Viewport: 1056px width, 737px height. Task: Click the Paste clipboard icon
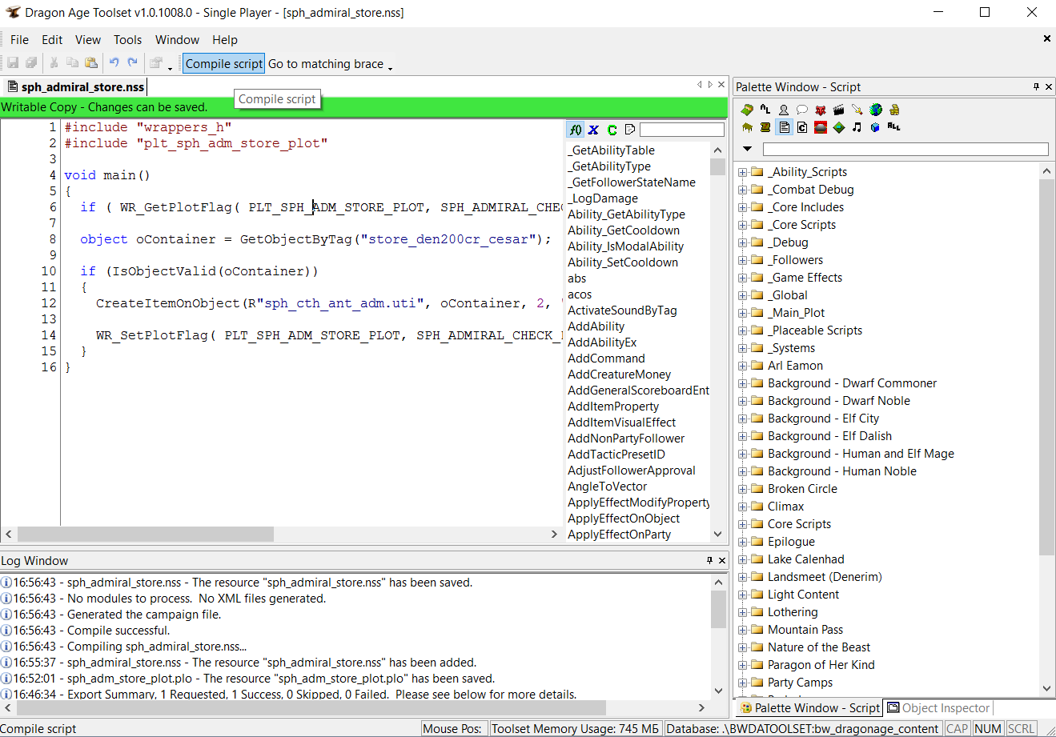[91, 62]
